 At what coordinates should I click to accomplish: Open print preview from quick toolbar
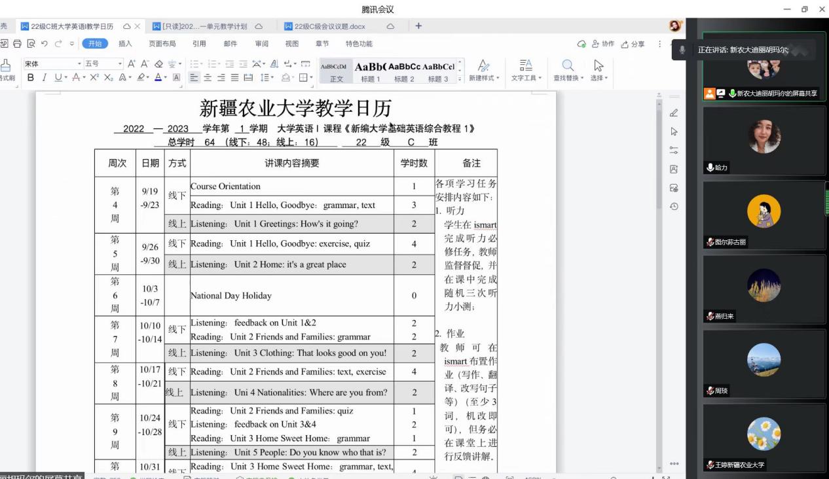coord(31,44)
